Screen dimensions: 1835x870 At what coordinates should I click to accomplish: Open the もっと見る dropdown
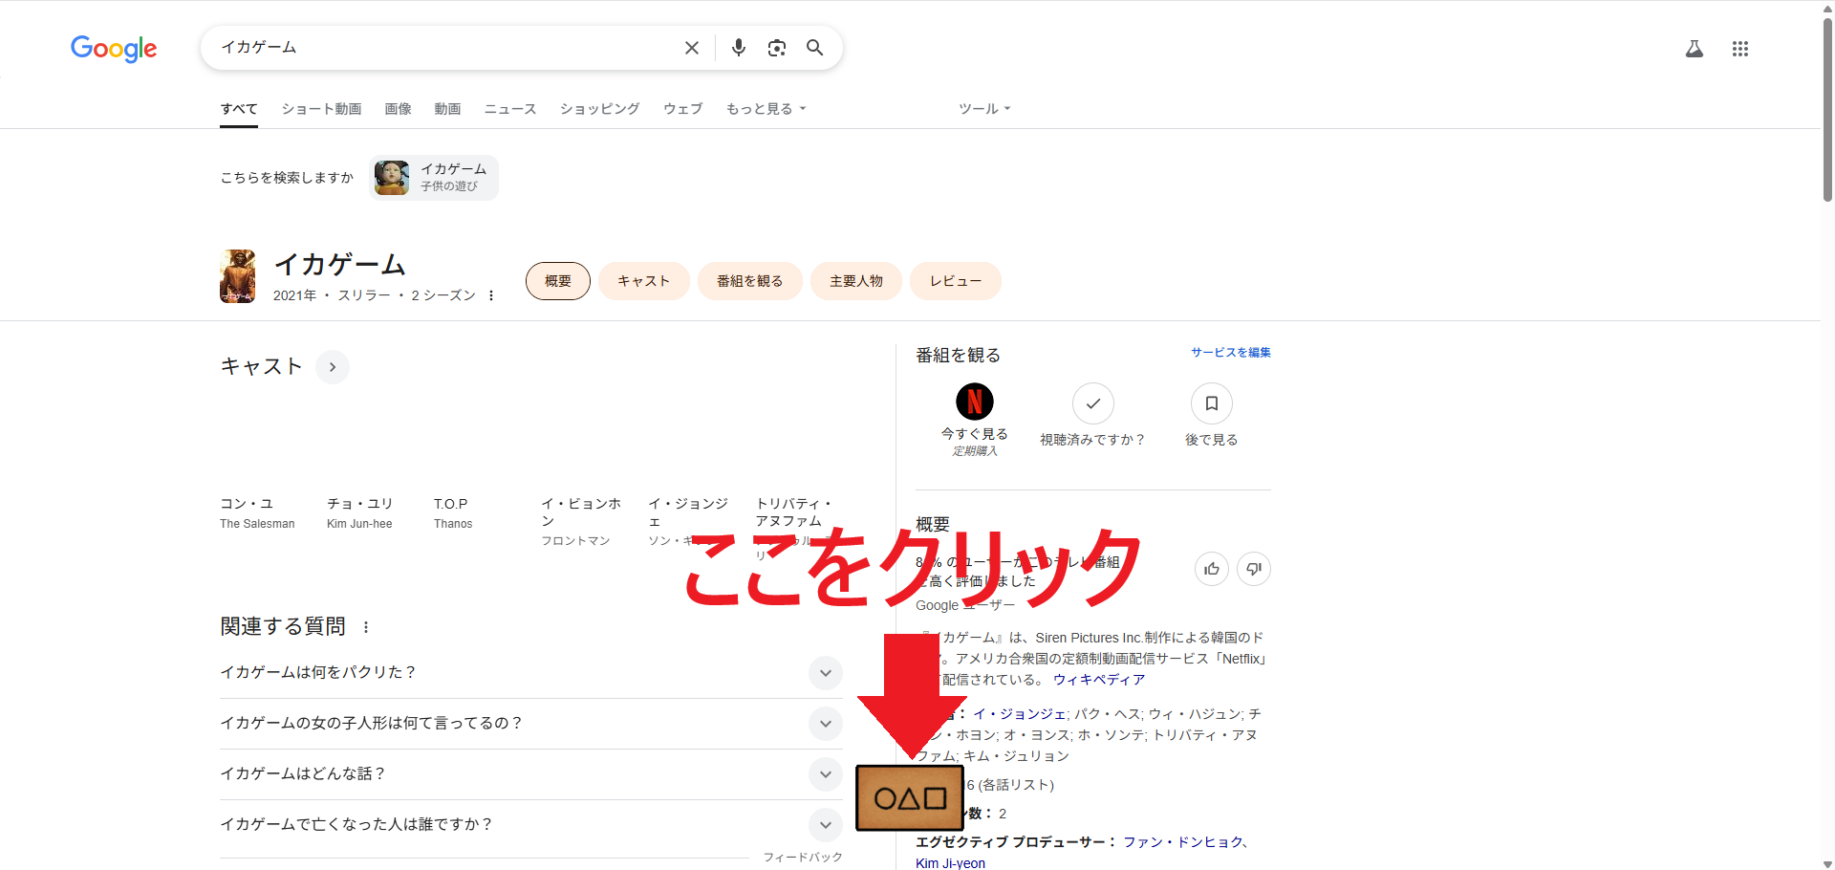tap(766, 109)
